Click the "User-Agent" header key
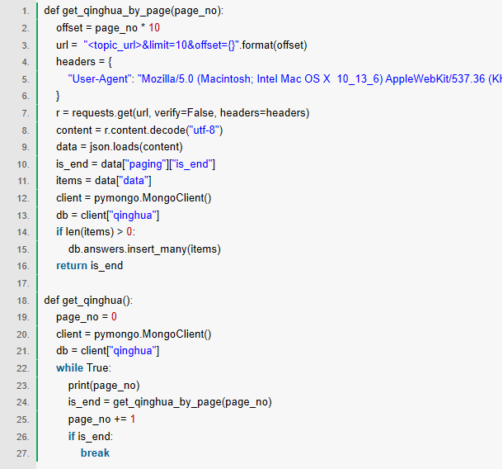The width and height of the screenshot is (503, 469). pos(104,78)
